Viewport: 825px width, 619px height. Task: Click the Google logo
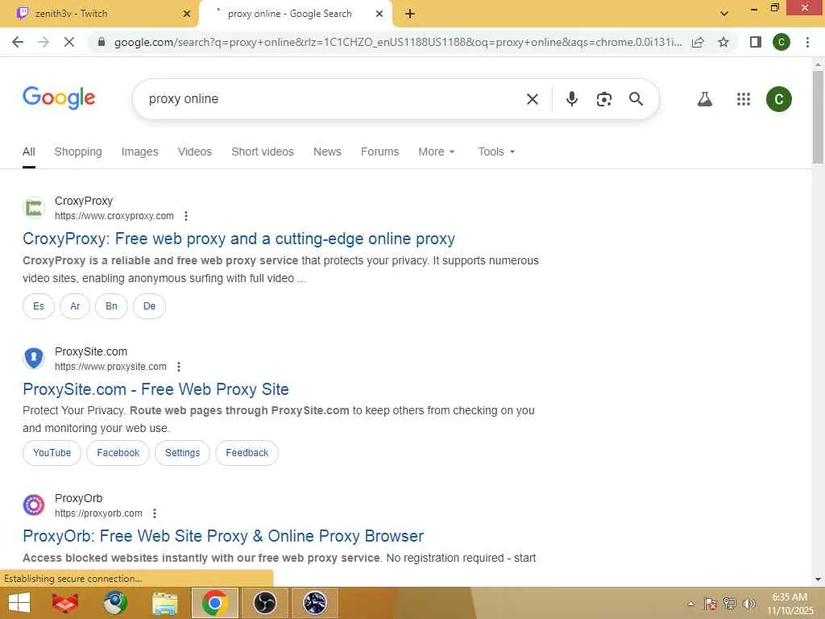pyautogui.click(x=59, y=98)
